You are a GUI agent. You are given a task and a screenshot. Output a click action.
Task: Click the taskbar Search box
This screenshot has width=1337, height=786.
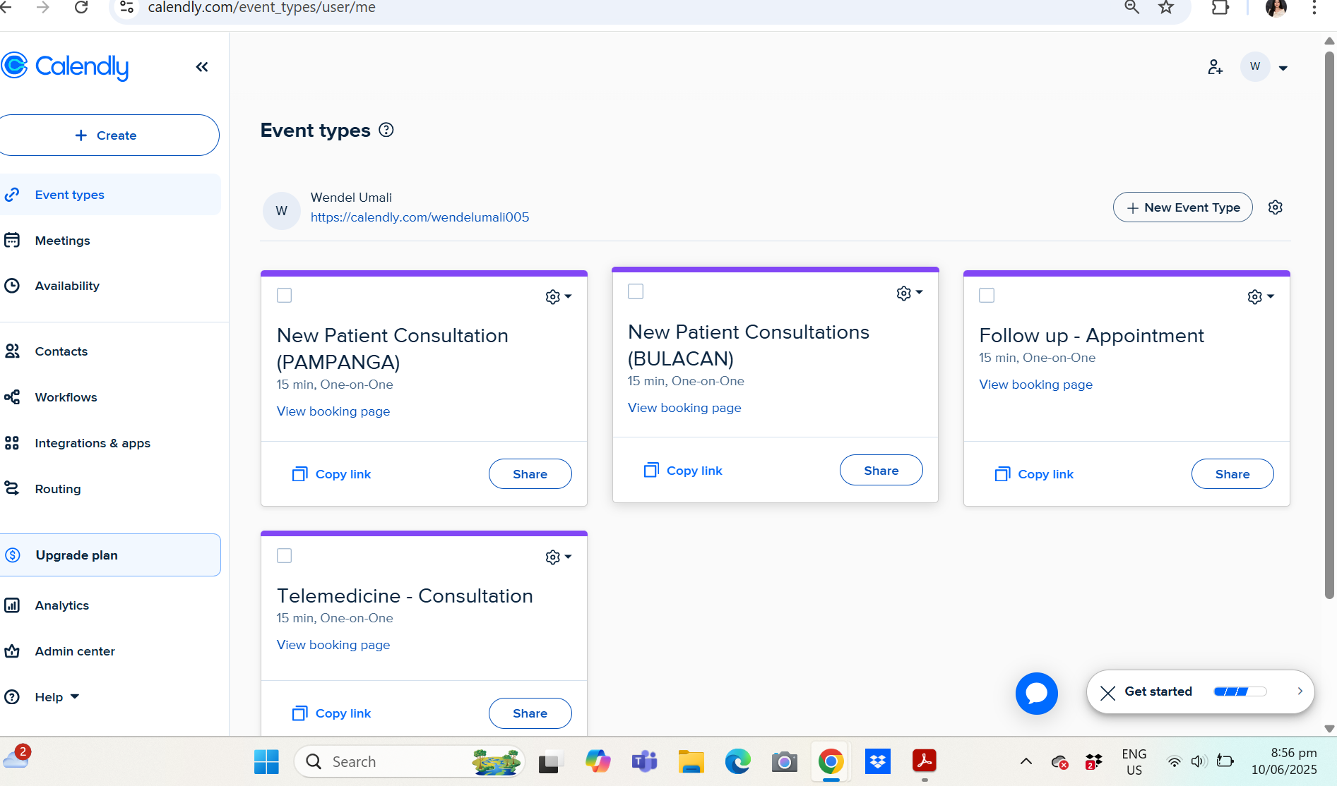(410, 762)
